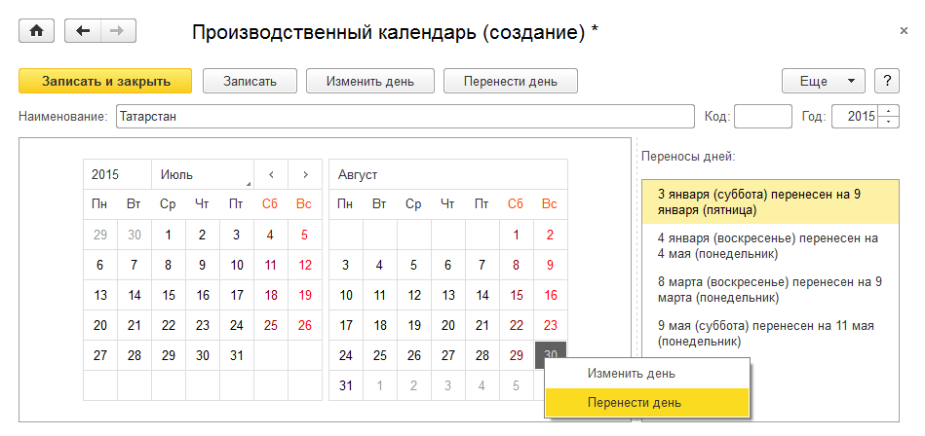Select Перенести день in context menu
Image resolution: width=925 pixels, height=436 pixels.
coord(634,402)
